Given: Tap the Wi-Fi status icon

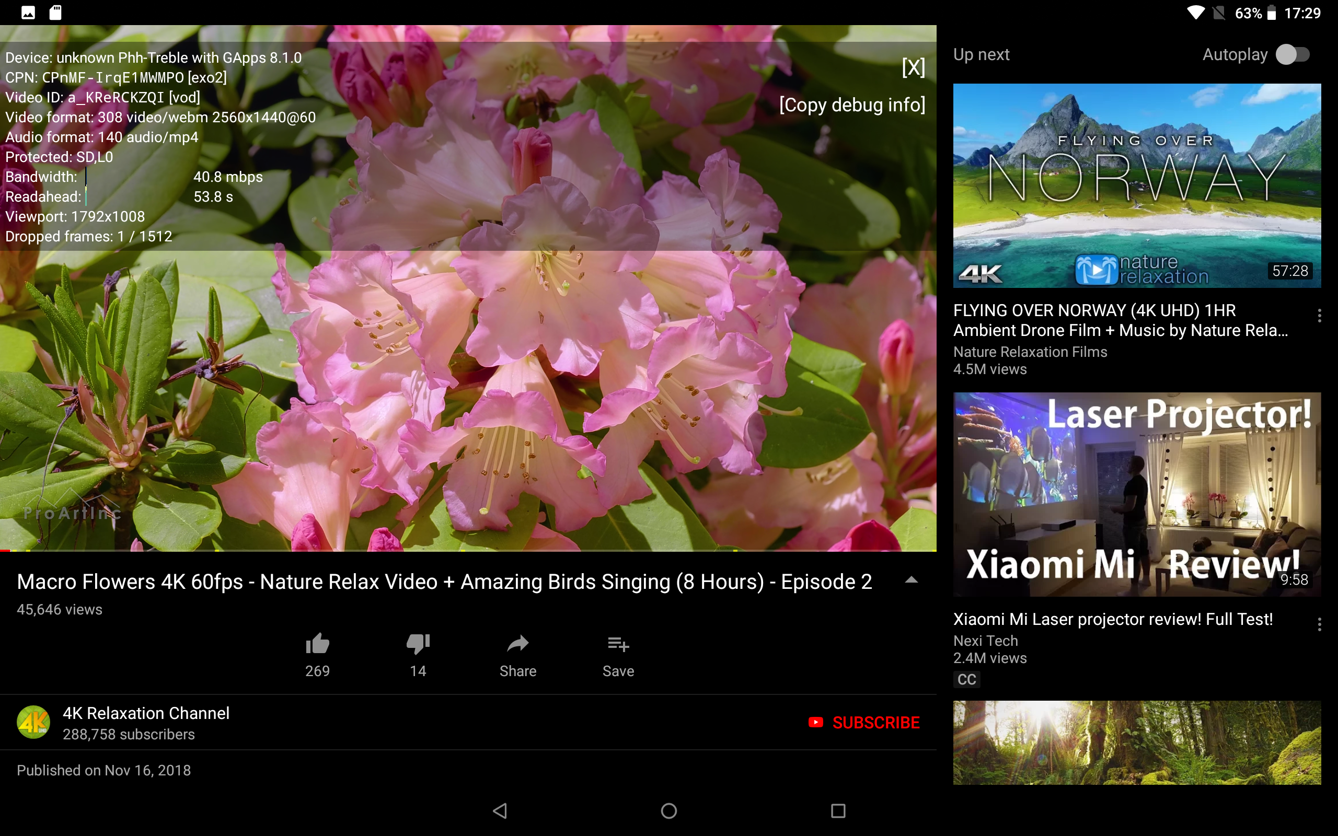Looking at the screenshot, I should tap(1196, 13).
